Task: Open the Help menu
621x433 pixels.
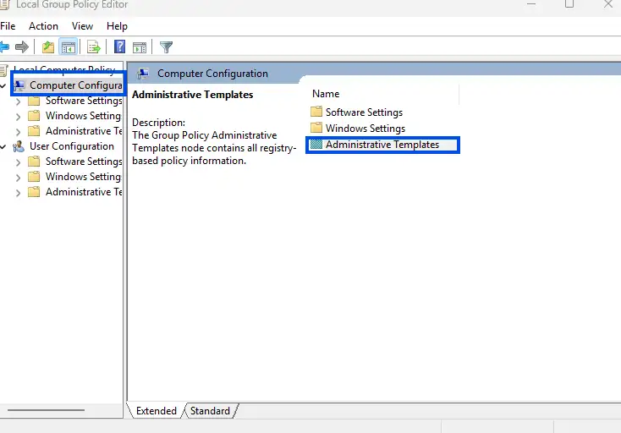Action: [117, 26]
